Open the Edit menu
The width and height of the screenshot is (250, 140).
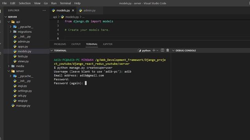point(12,3)
